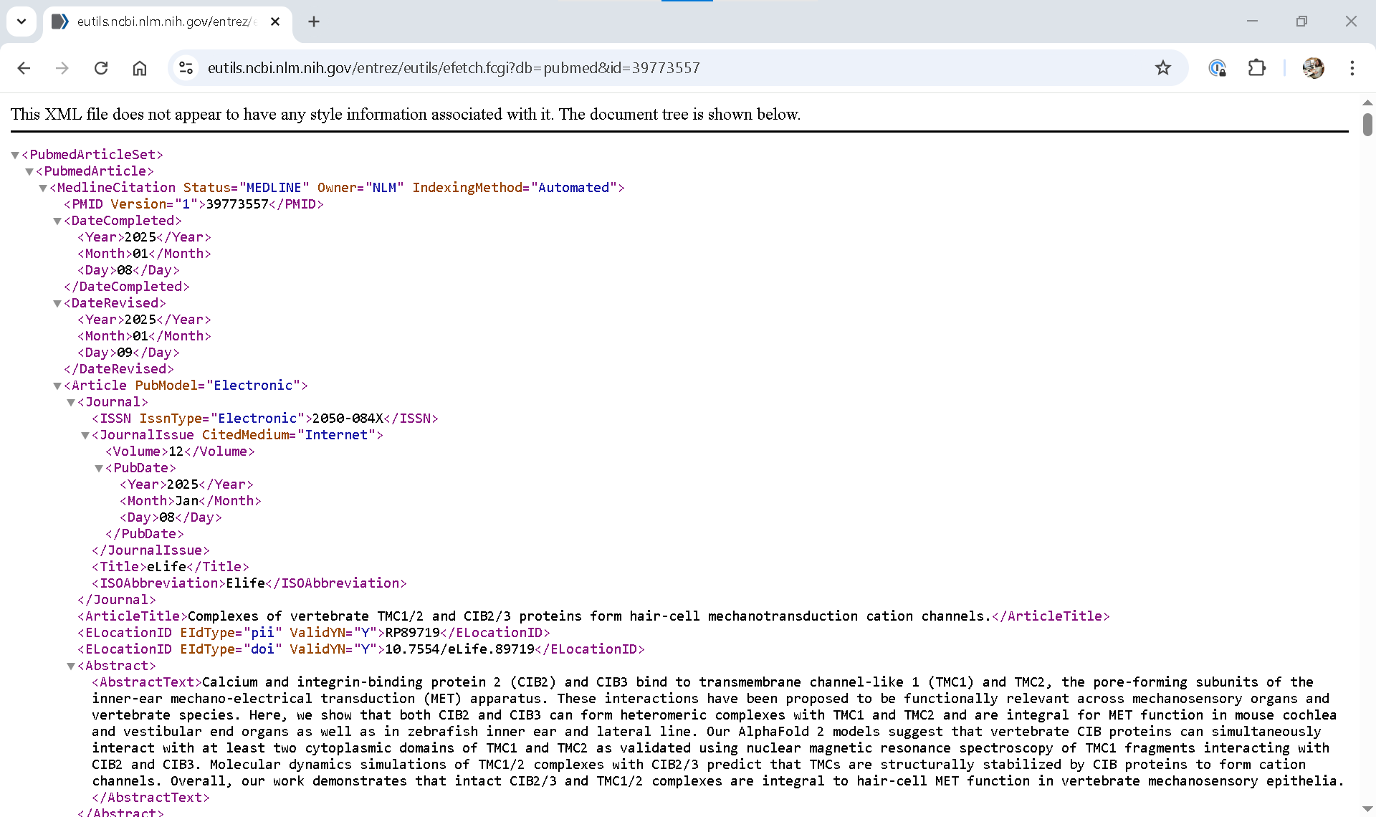Collapse the DateCompleted node
This screenshot has width=1376, height=817.
[x=57, y=221]
